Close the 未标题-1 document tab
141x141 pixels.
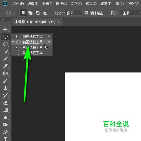[x=59, y=22]
